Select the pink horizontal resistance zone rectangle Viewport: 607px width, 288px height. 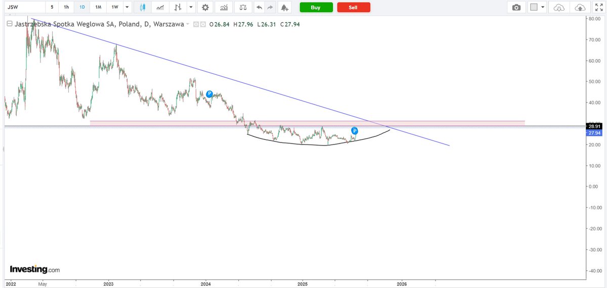click(307, 123)
